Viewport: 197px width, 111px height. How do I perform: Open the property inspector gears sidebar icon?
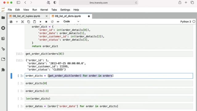[x=3, y=49]
